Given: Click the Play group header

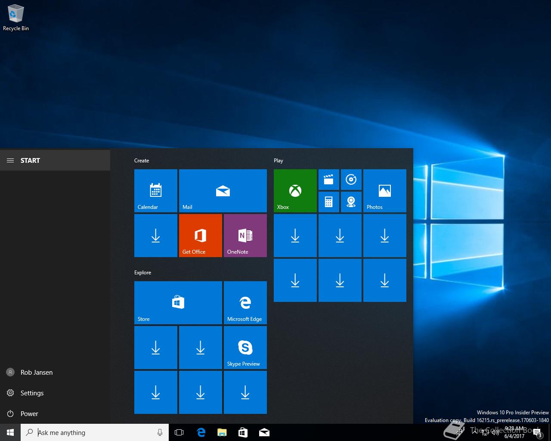Looking at the screenshot, I should tap(279, 161).
